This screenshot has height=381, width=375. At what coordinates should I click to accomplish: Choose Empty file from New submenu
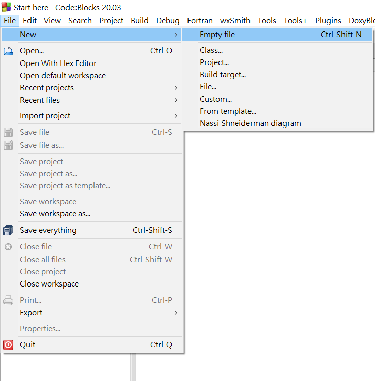click(277, 35)
